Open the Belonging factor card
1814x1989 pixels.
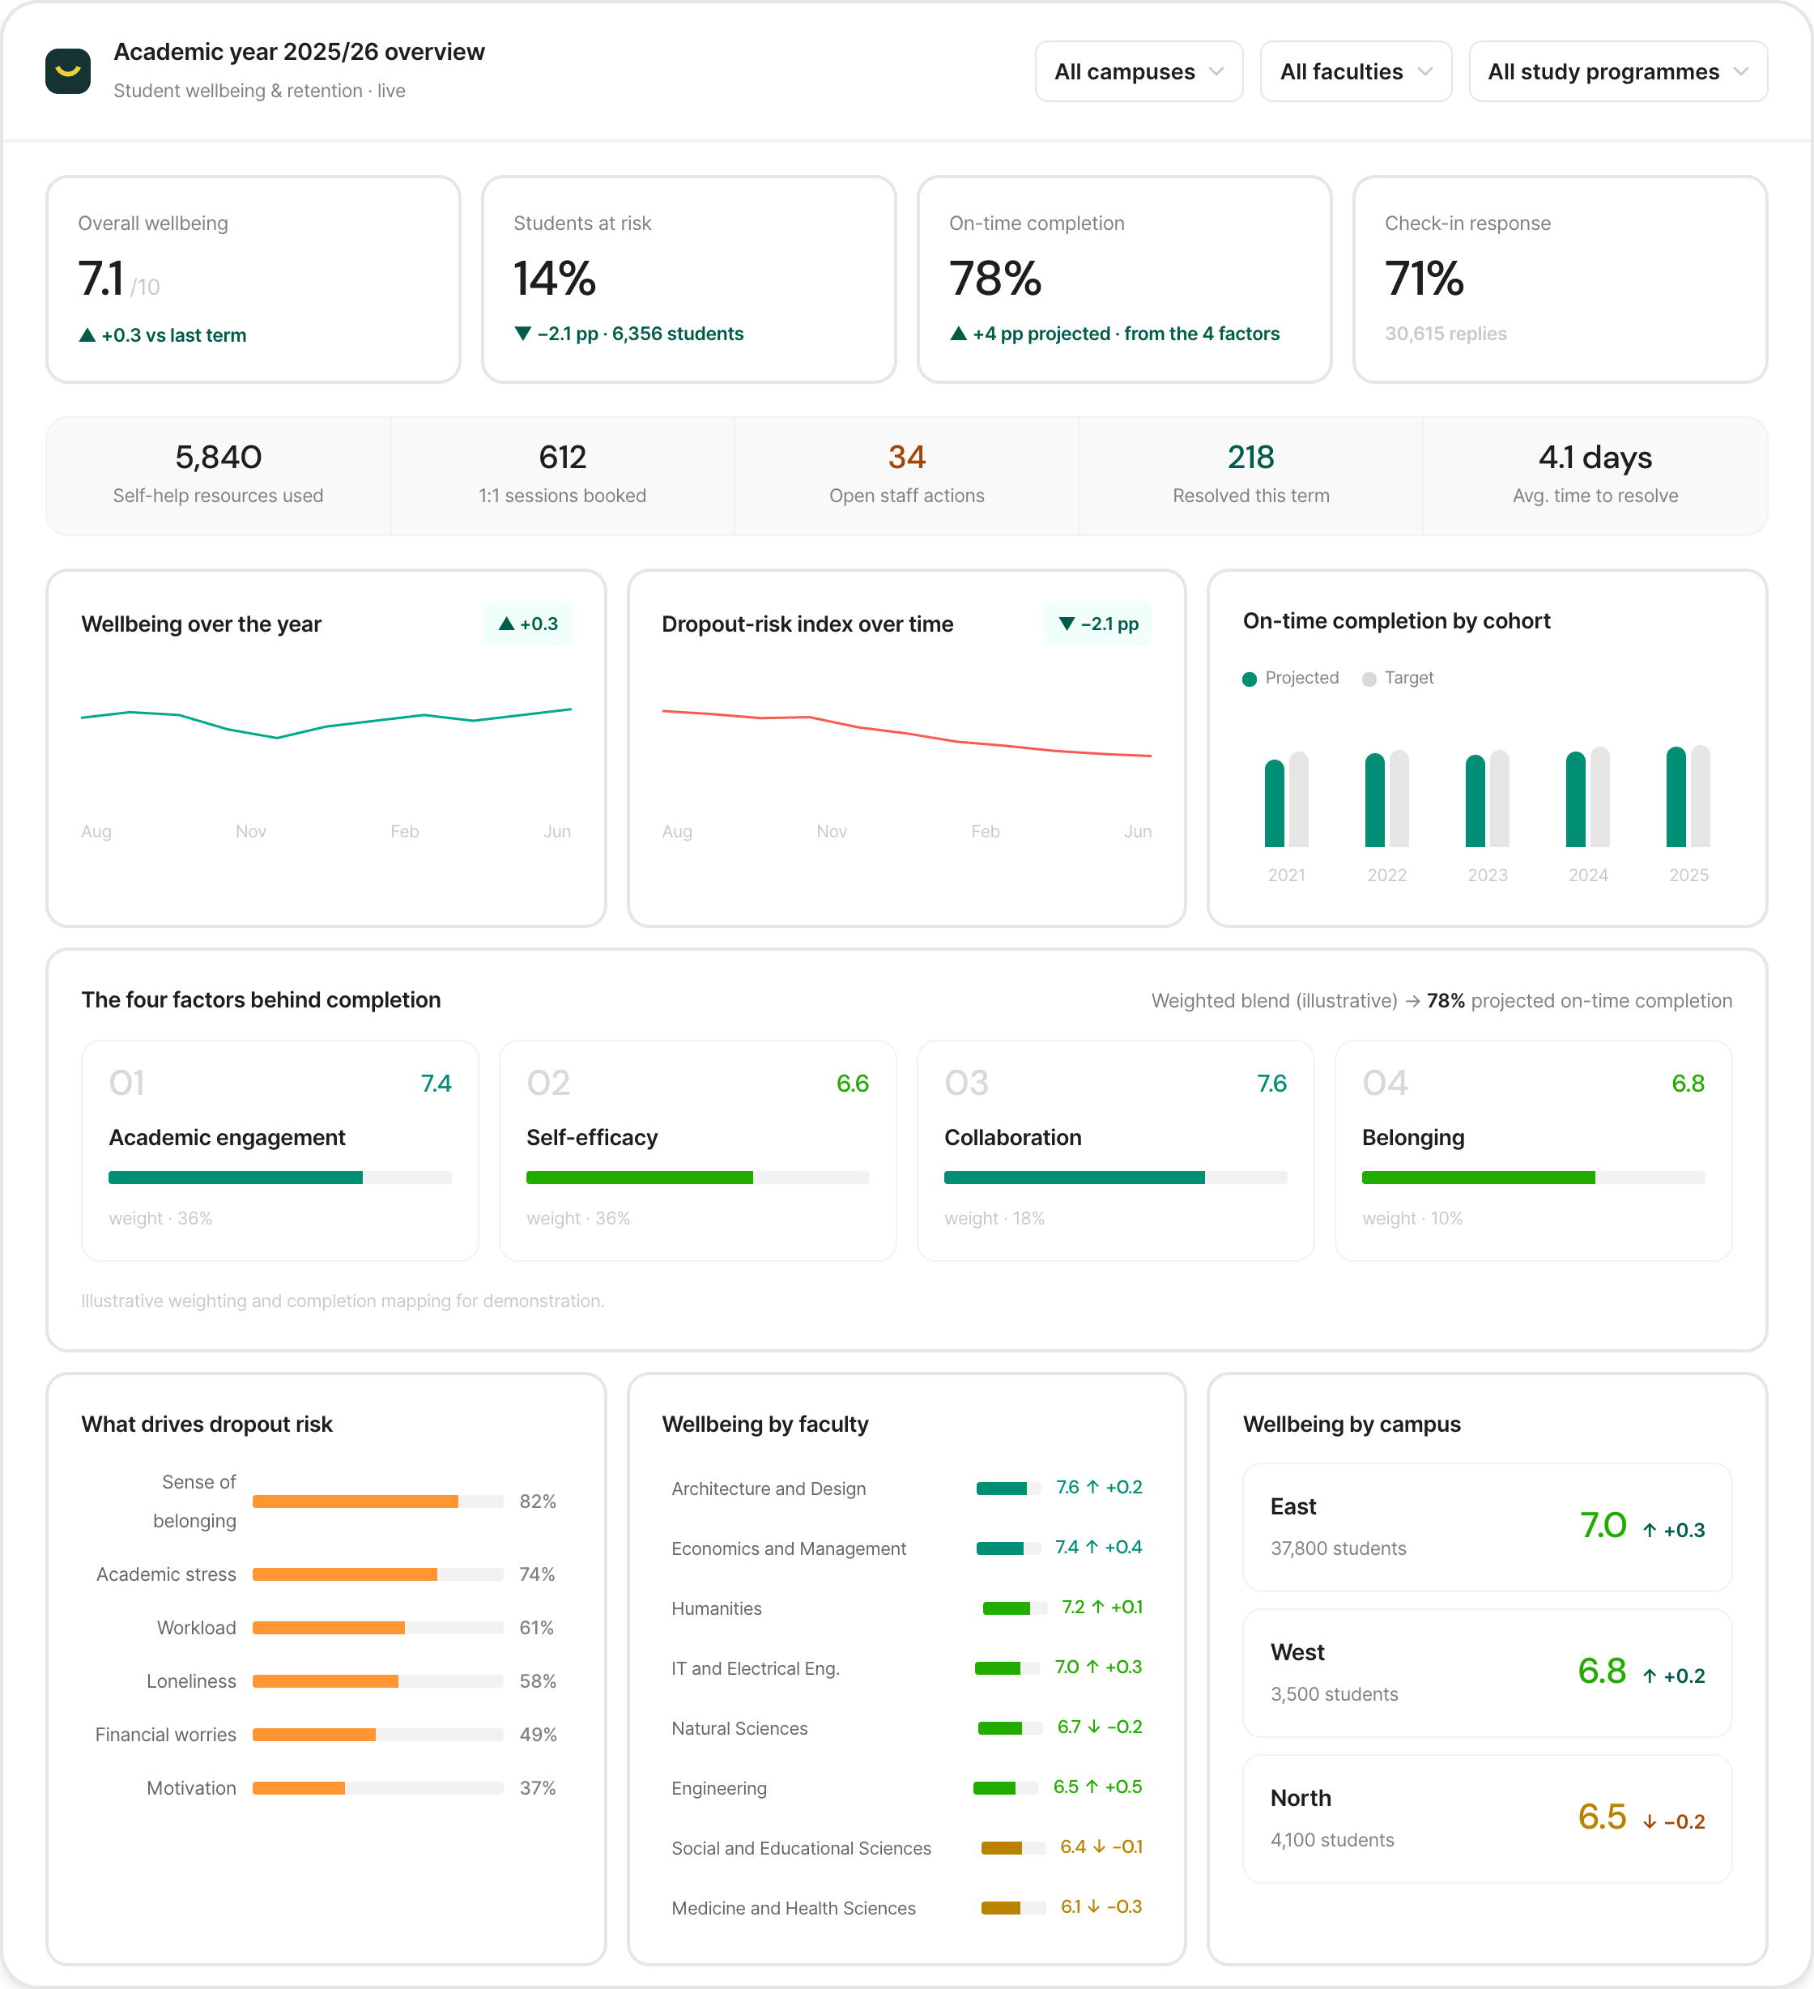point(1533,1150)
